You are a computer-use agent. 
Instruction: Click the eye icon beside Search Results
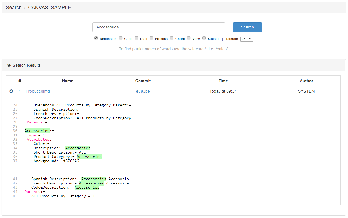9,65
